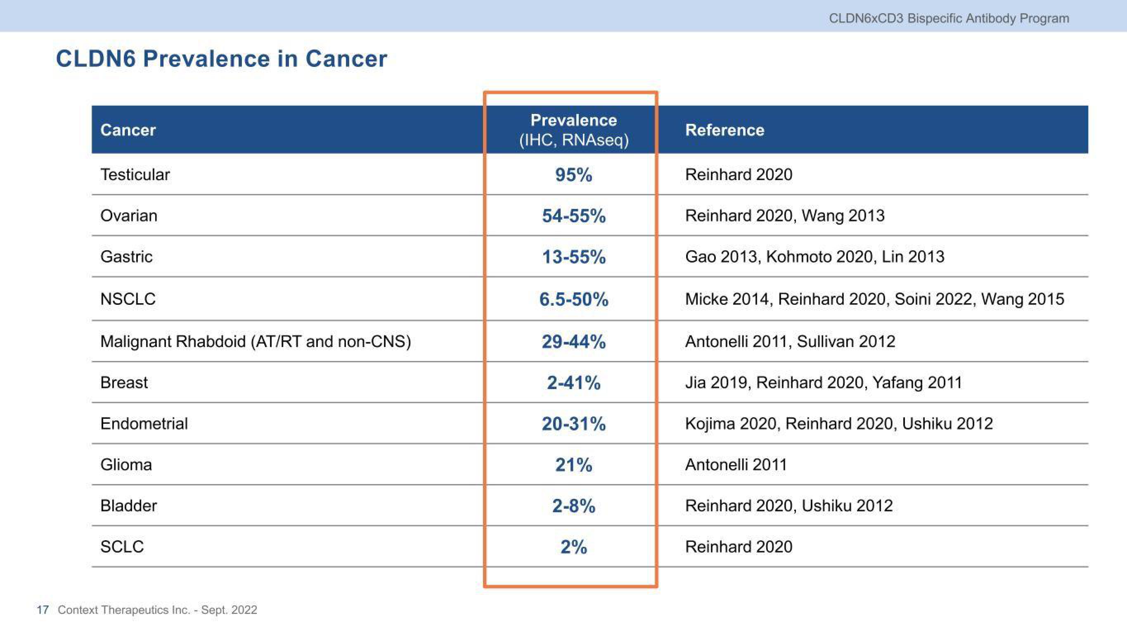This screenshot has width=1127, height=634.
Task: Click 'Antonelli 2011' reference in Glioma row
Action: coord(736,465)
